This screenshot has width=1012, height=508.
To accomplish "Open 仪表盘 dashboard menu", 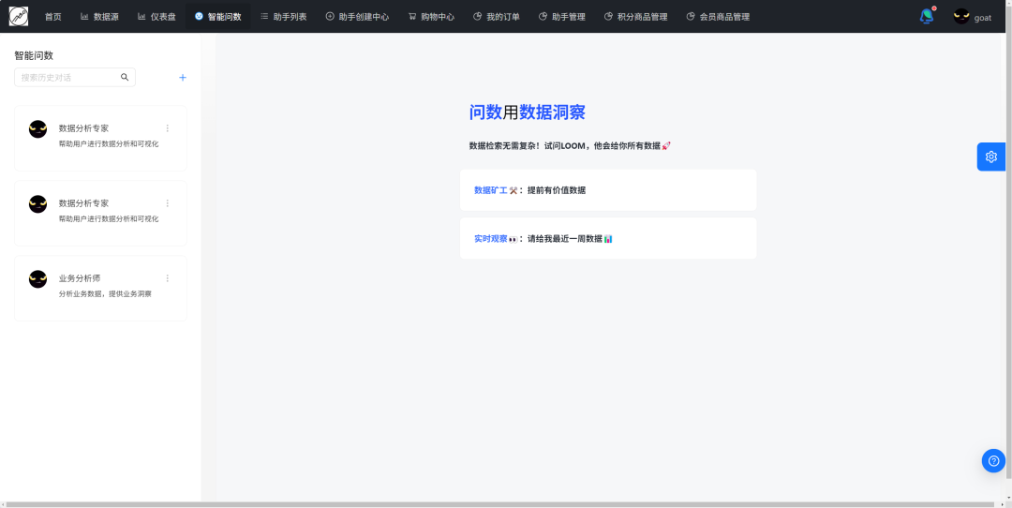I will tap(156, 17).
